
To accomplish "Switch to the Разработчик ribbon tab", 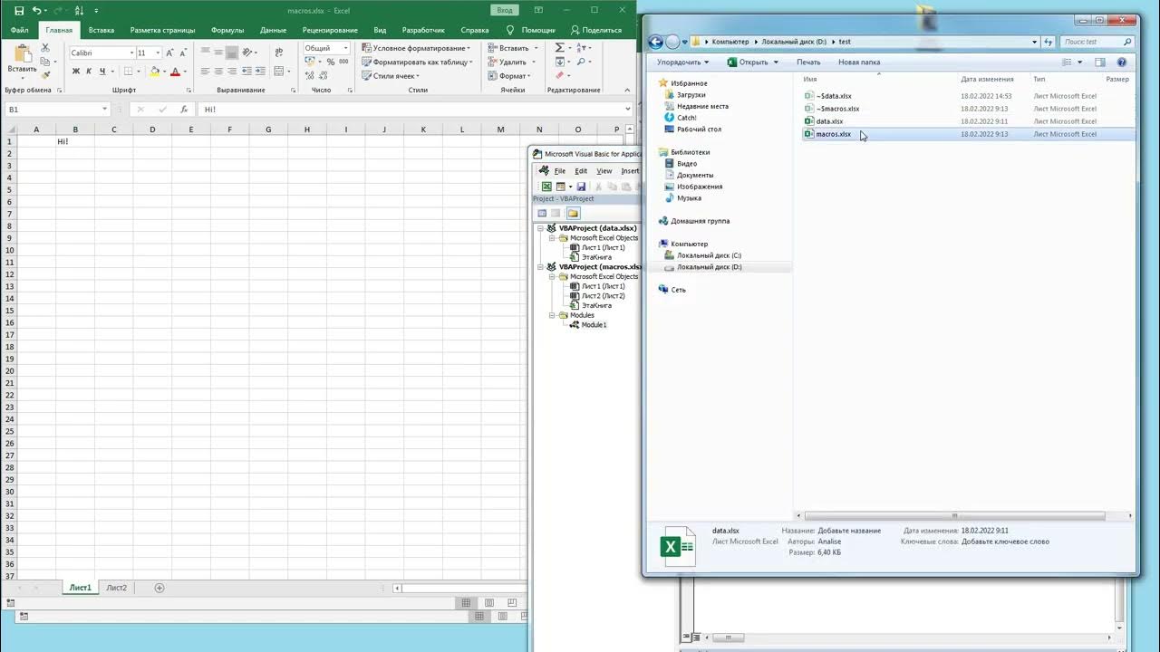I will 423,30.
